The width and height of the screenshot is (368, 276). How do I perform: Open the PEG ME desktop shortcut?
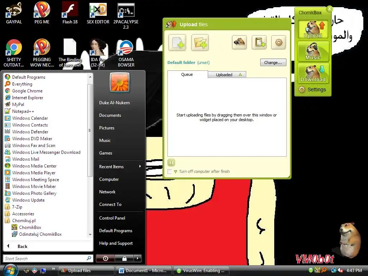[x=42, y=13]
